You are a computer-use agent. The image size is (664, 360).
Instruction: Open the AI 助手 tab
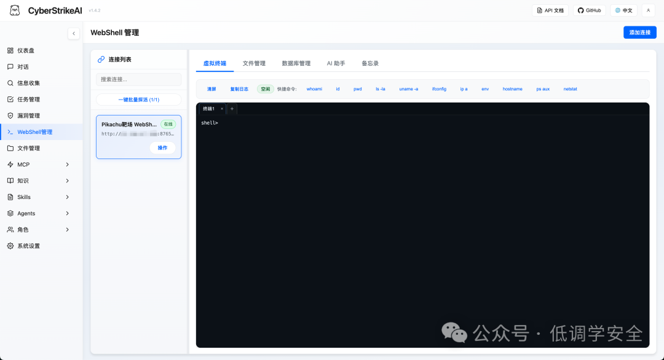[336, 63]
